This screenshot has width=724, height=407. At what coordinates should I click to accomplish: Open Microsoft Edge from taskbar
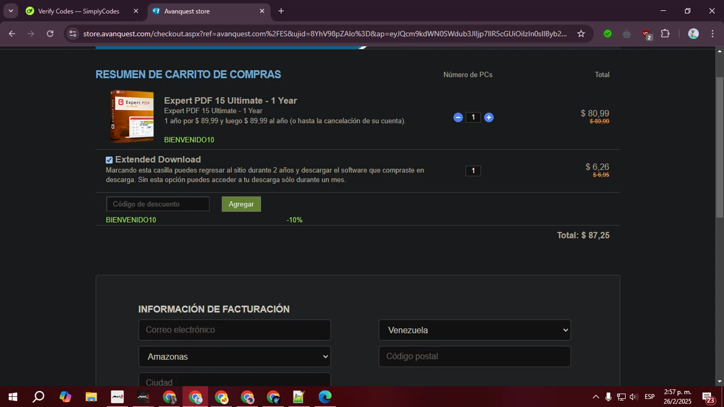[325, 397]
